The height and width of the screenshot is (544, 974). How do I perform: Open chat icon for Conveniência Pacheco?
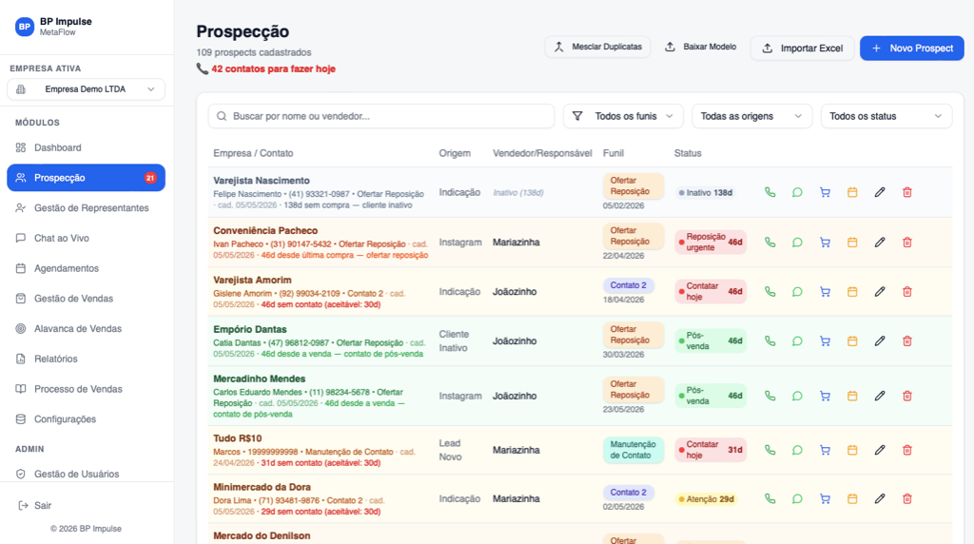(797, 243)
